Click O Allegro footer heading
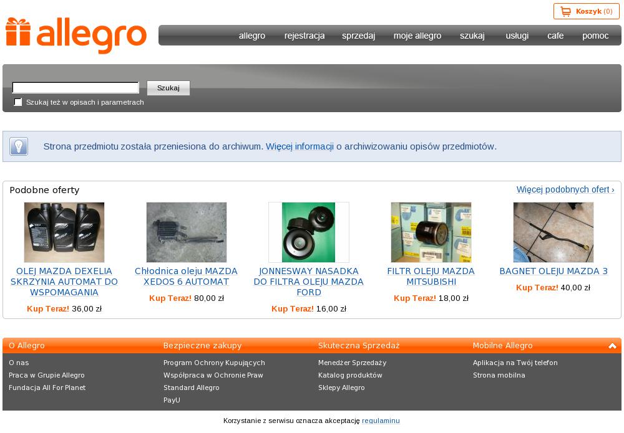624x433 pixels. tap(27, 346)
